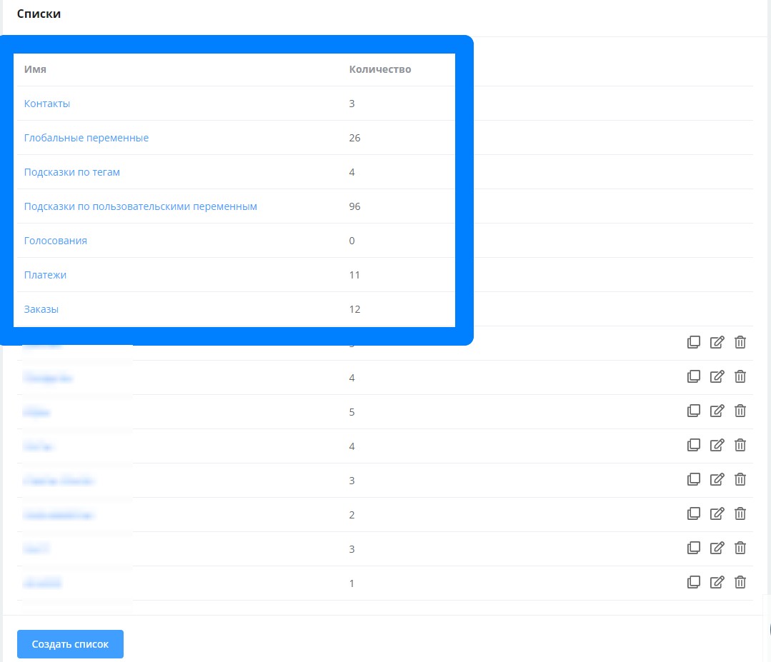This screenshot has height=662, width=771.
Task: Edit the list with count 5
Action: click(x=717, y=411)
